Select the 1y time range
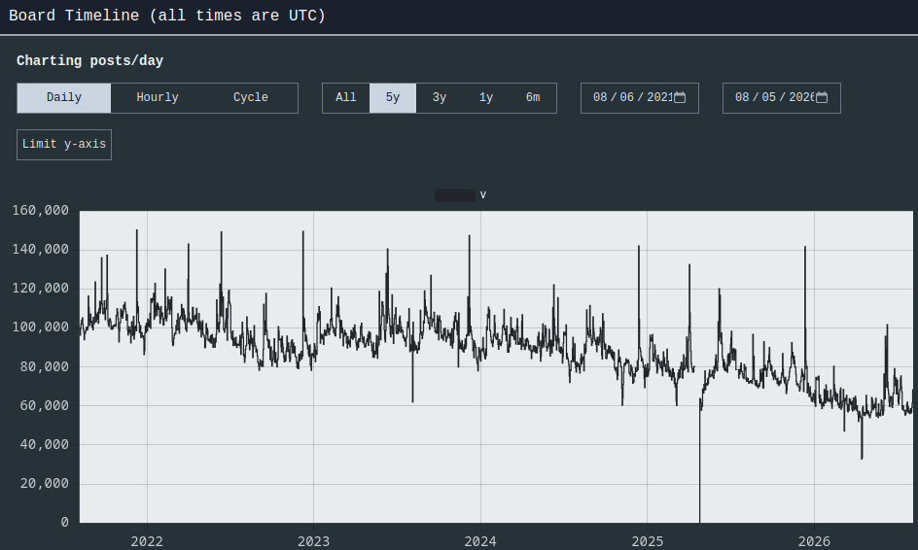This screenshot has height=550, width=918. coord(486,98)
